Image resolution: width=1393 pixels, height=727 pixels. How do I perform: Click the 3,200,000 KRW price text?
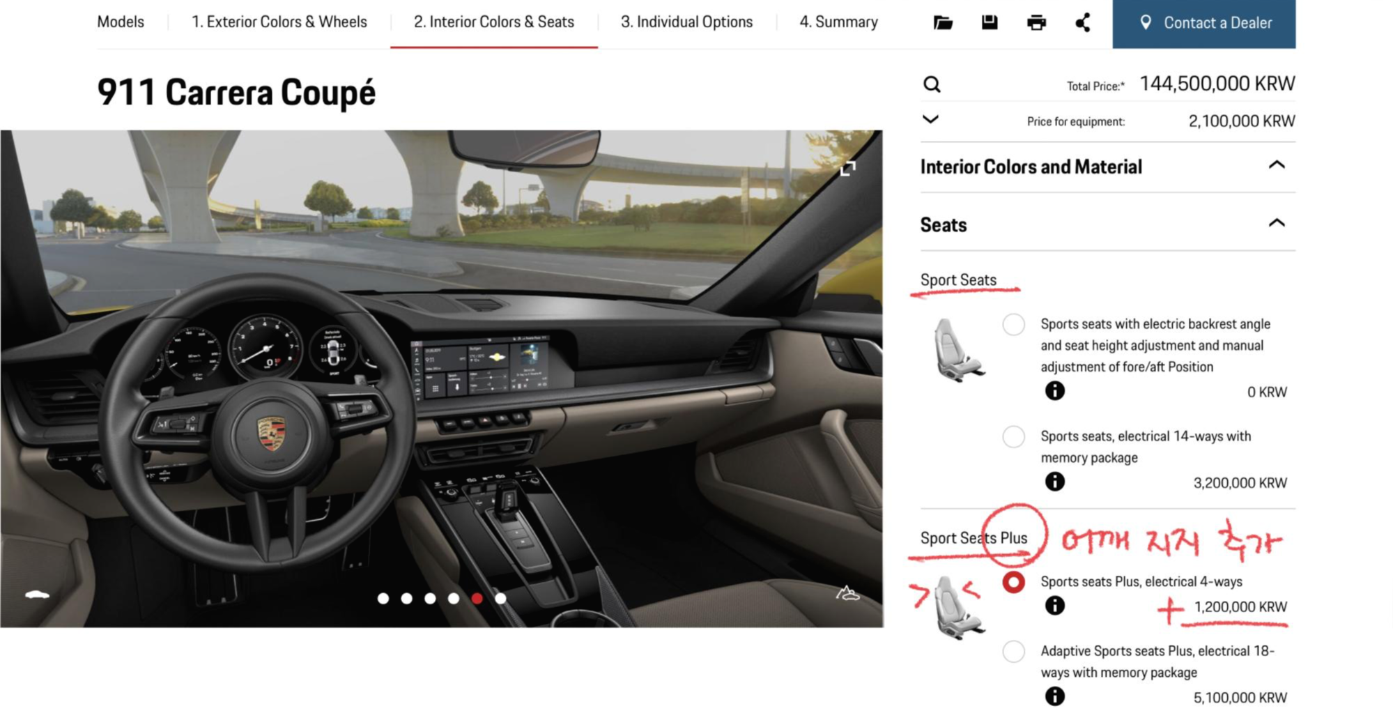[x=1240, y=482]
